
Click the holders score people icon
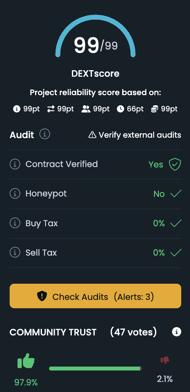click(86, 109)
